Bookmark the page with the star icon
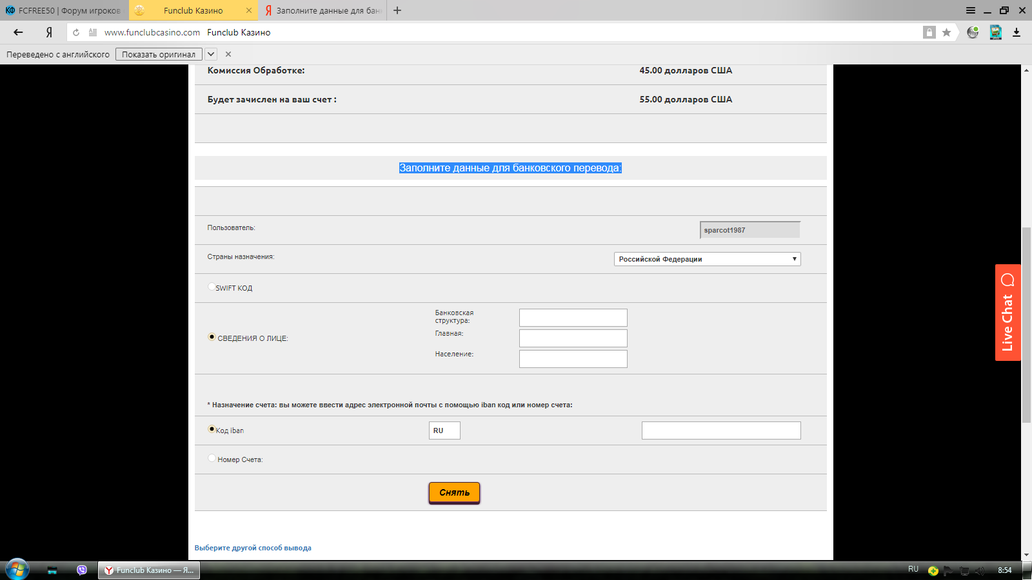 [x=946, y=32]
